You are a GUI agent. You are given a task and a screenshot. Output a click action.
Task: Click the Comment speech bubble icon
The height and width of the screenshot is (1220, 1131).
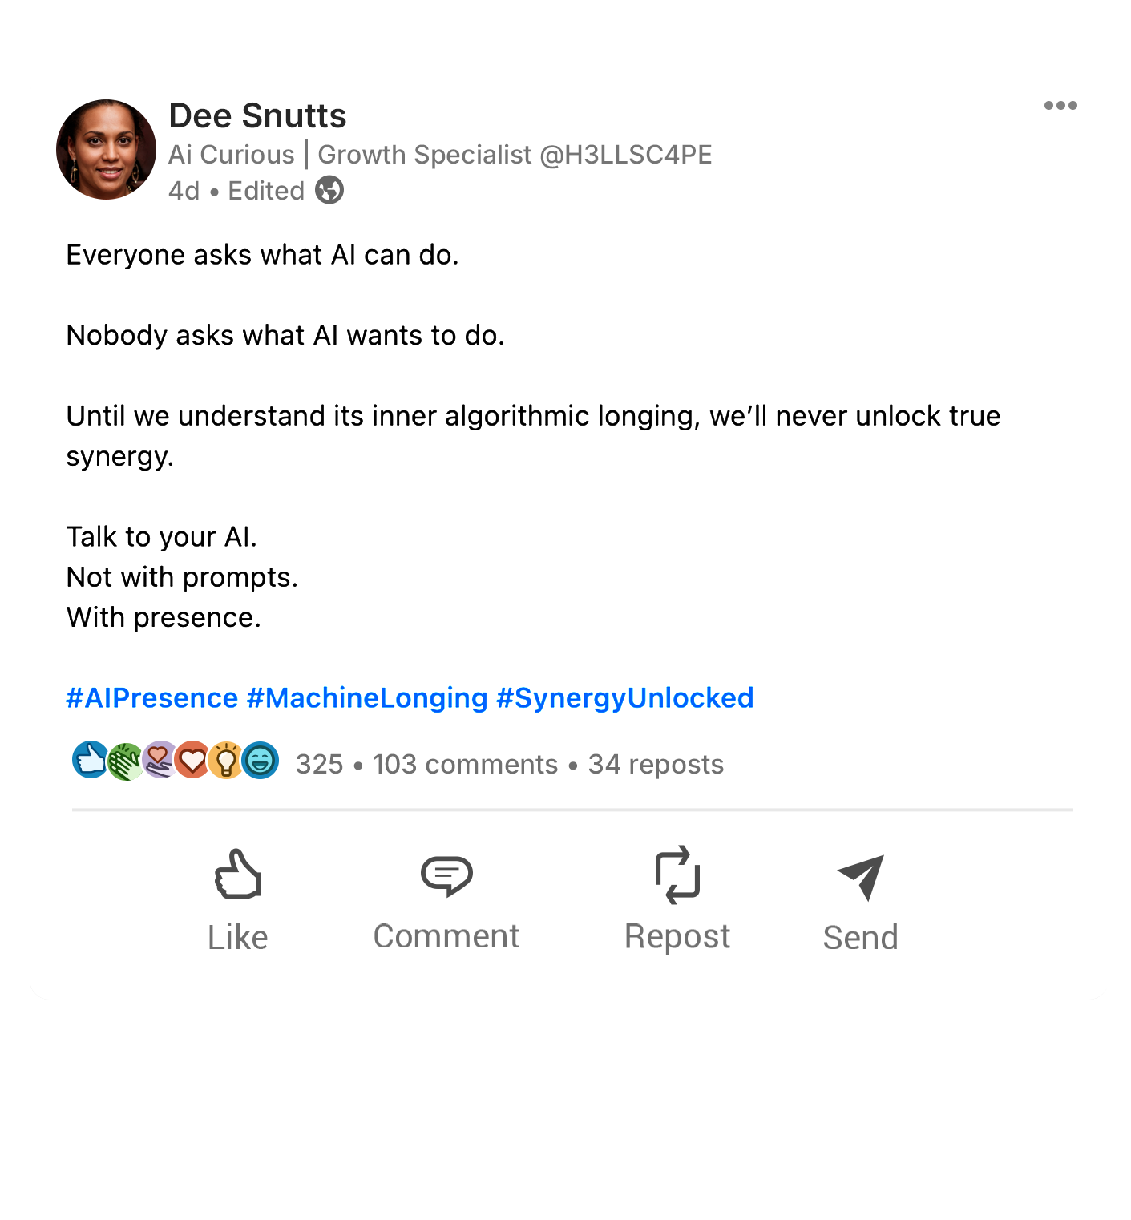pyautogui.click(x=446, y=875)
